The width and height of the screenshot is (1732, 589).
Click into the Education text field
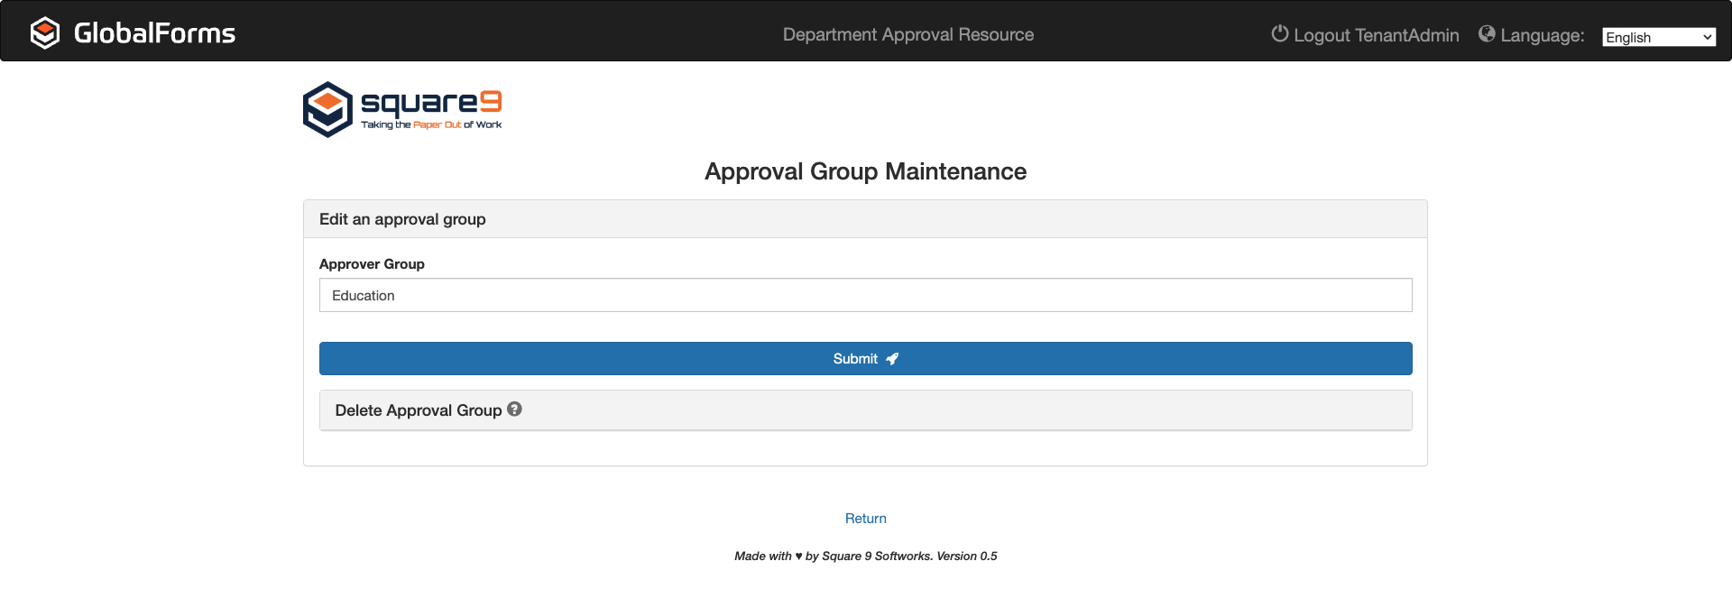pos(865,296)
